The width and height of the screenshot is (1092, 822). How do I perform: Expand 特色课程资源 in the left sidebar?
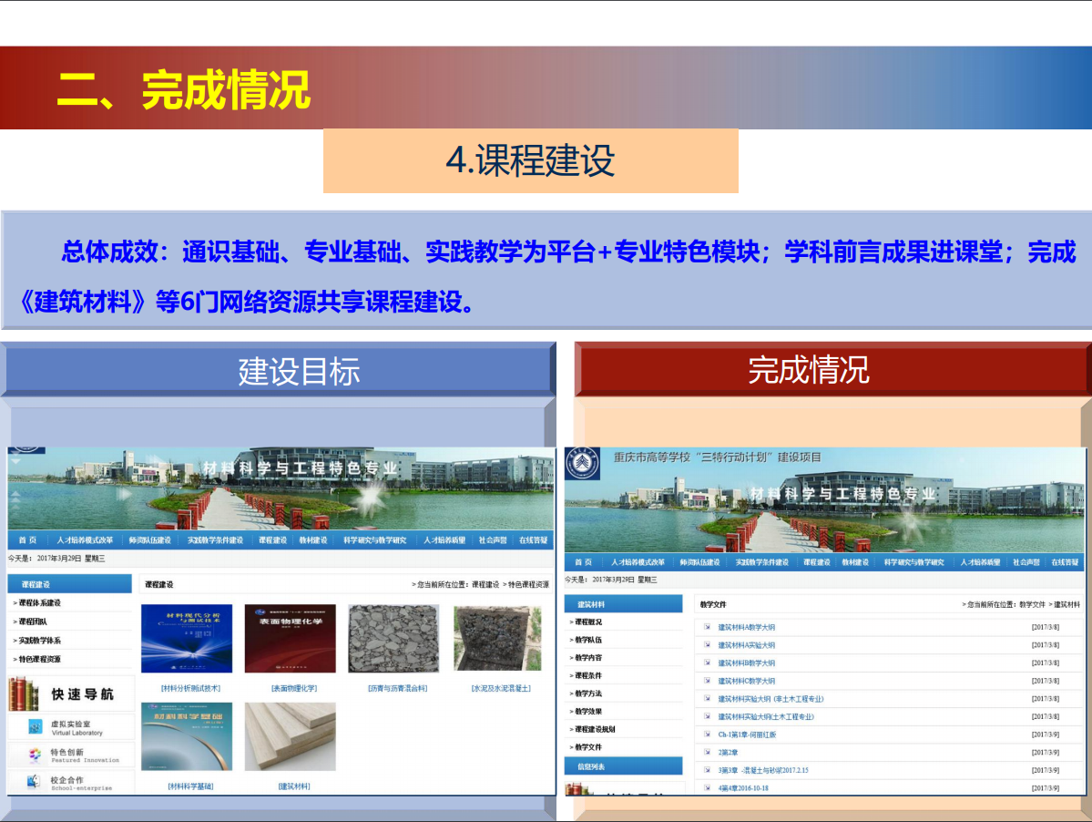point(40,659)
